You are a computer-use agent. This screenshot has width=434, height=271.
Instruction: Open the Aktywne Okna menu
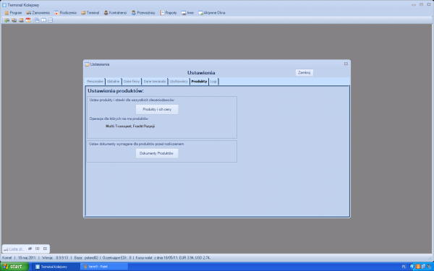coord(212,13)
